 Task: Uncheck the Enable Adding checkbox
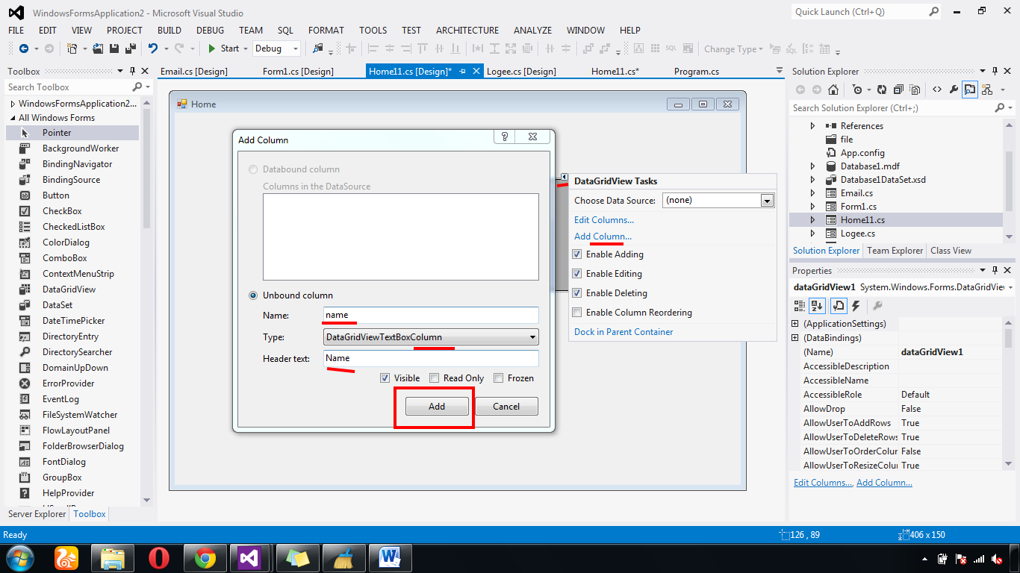(x=577, y=254)
